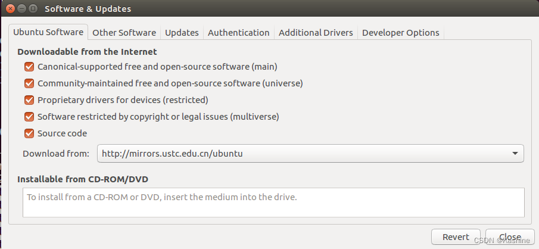Switch to the Other Software tab
Image resolution: width=539 pixels, height=249 pixels.
coord(124,33)
